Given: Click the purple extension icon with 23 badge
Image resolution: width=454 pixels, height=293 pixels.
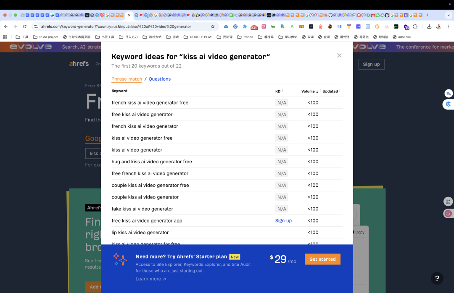Looking at the screenshot, I should click(x=406, y=27).
